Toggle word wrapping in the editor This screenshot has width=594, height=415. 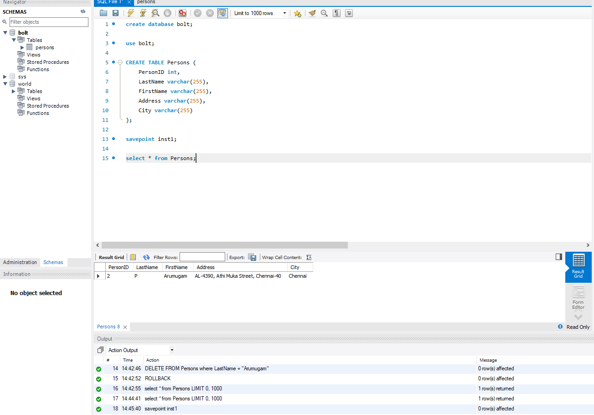coord(349,13)
